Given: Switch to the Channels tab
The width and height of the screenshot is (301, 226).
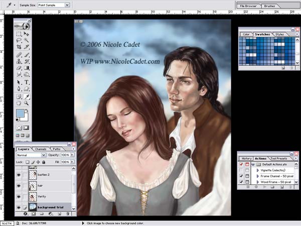Looking at the screenshot, I should point(41,149).
